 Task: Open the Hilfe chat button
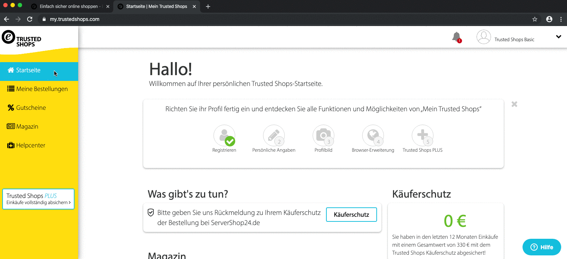coord(542,247)
